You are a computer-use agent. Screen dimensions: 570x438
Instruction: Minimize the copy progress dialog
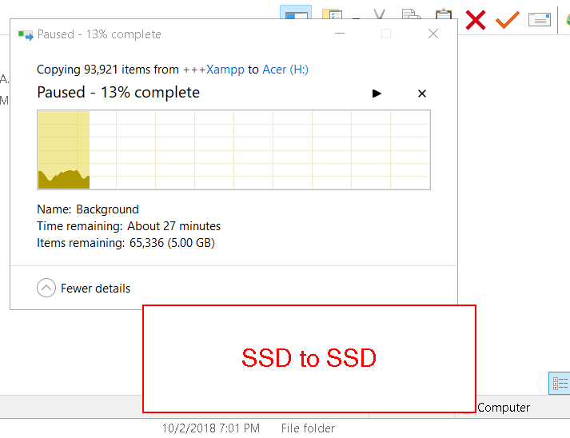tap(340, 34)
